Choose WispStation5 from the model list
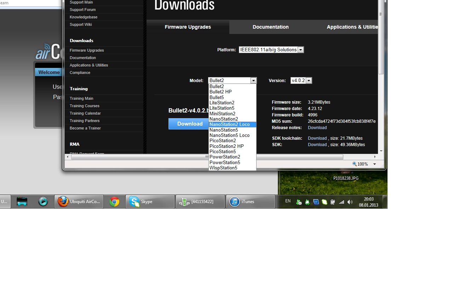 pos(232,168)
